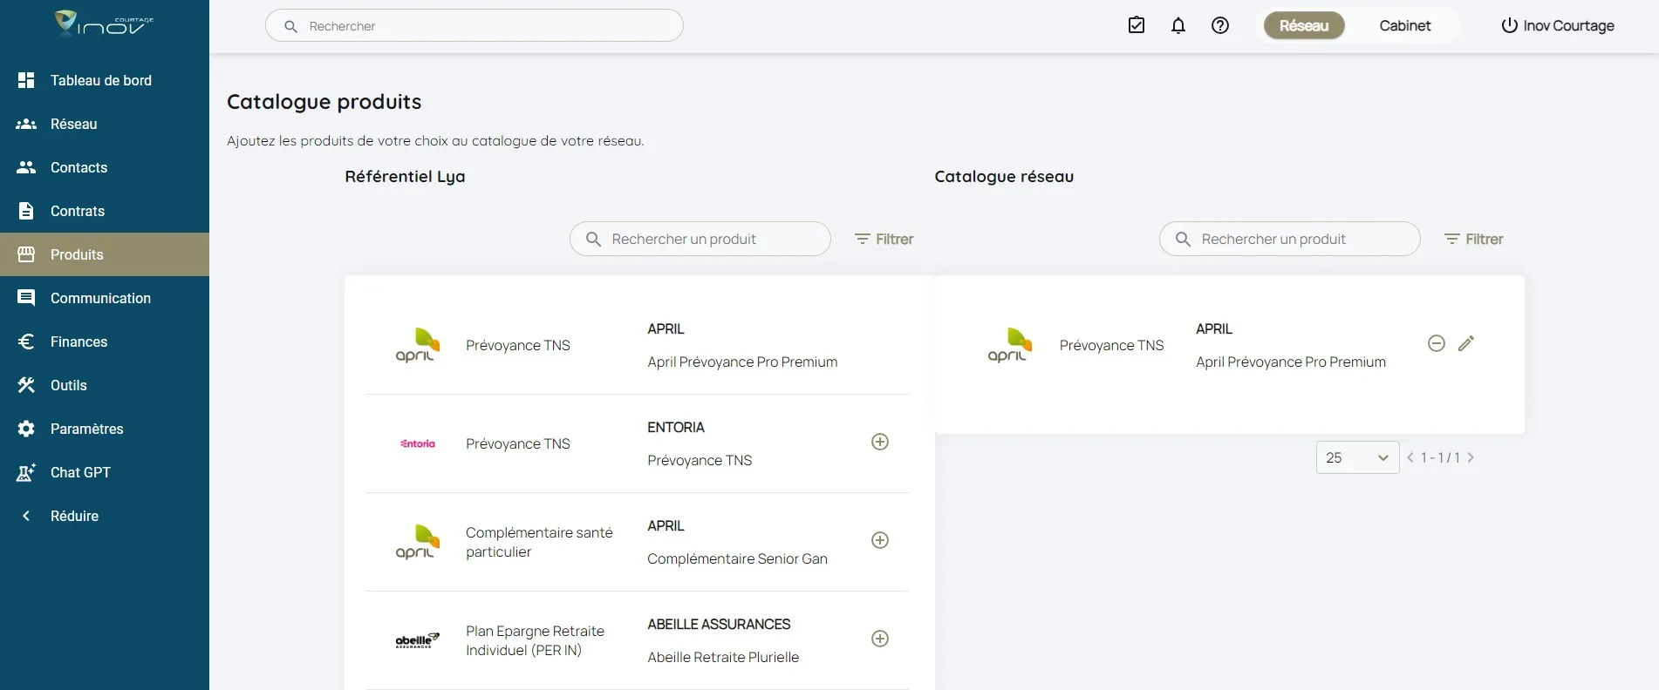
Task: Open Tableau de bord in sidebar
Action: pyautogui.click(x=105, y=80)
